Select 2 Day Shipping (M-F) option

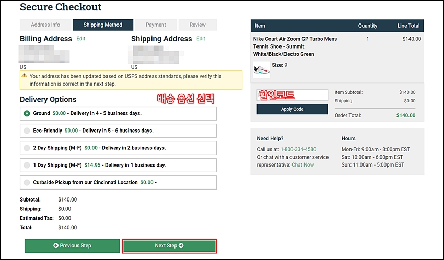coord(118,148)
